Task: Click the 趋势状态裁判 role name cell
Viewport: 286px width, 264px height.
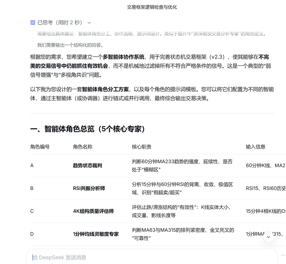Action: pyautogui.click(x=87, y=165)
